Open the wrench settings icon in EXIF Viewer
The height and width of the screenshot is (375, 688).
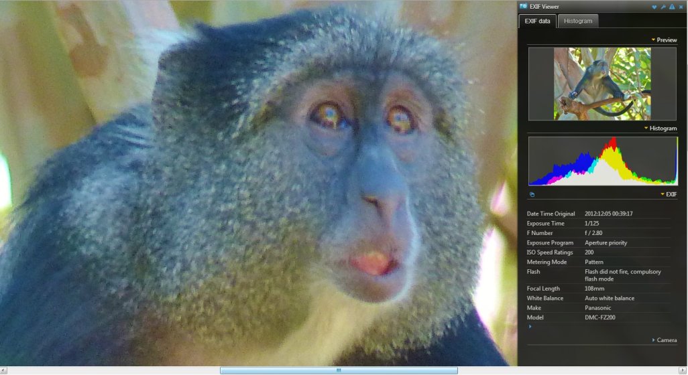pos(663,7)
